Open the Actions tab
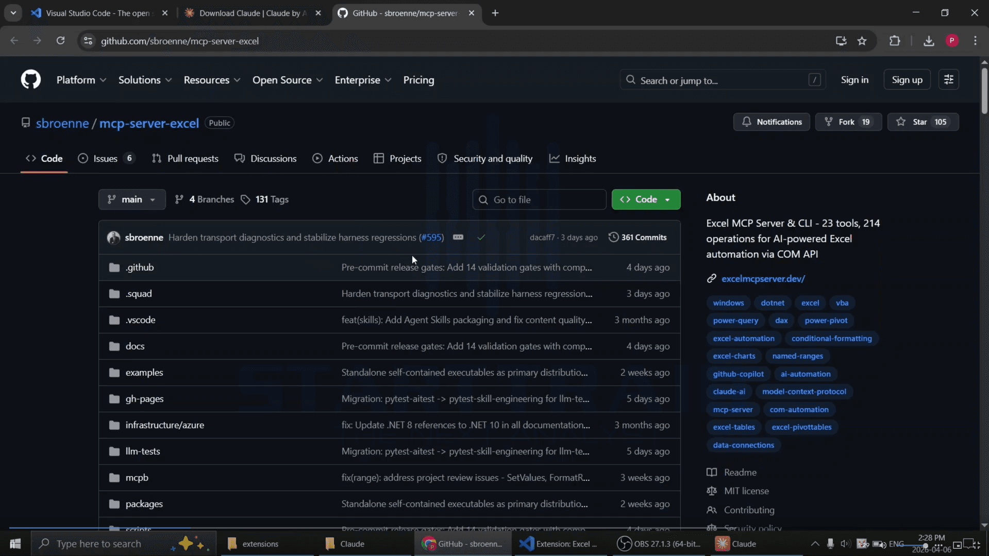989x556 pixels. [335, 159]
